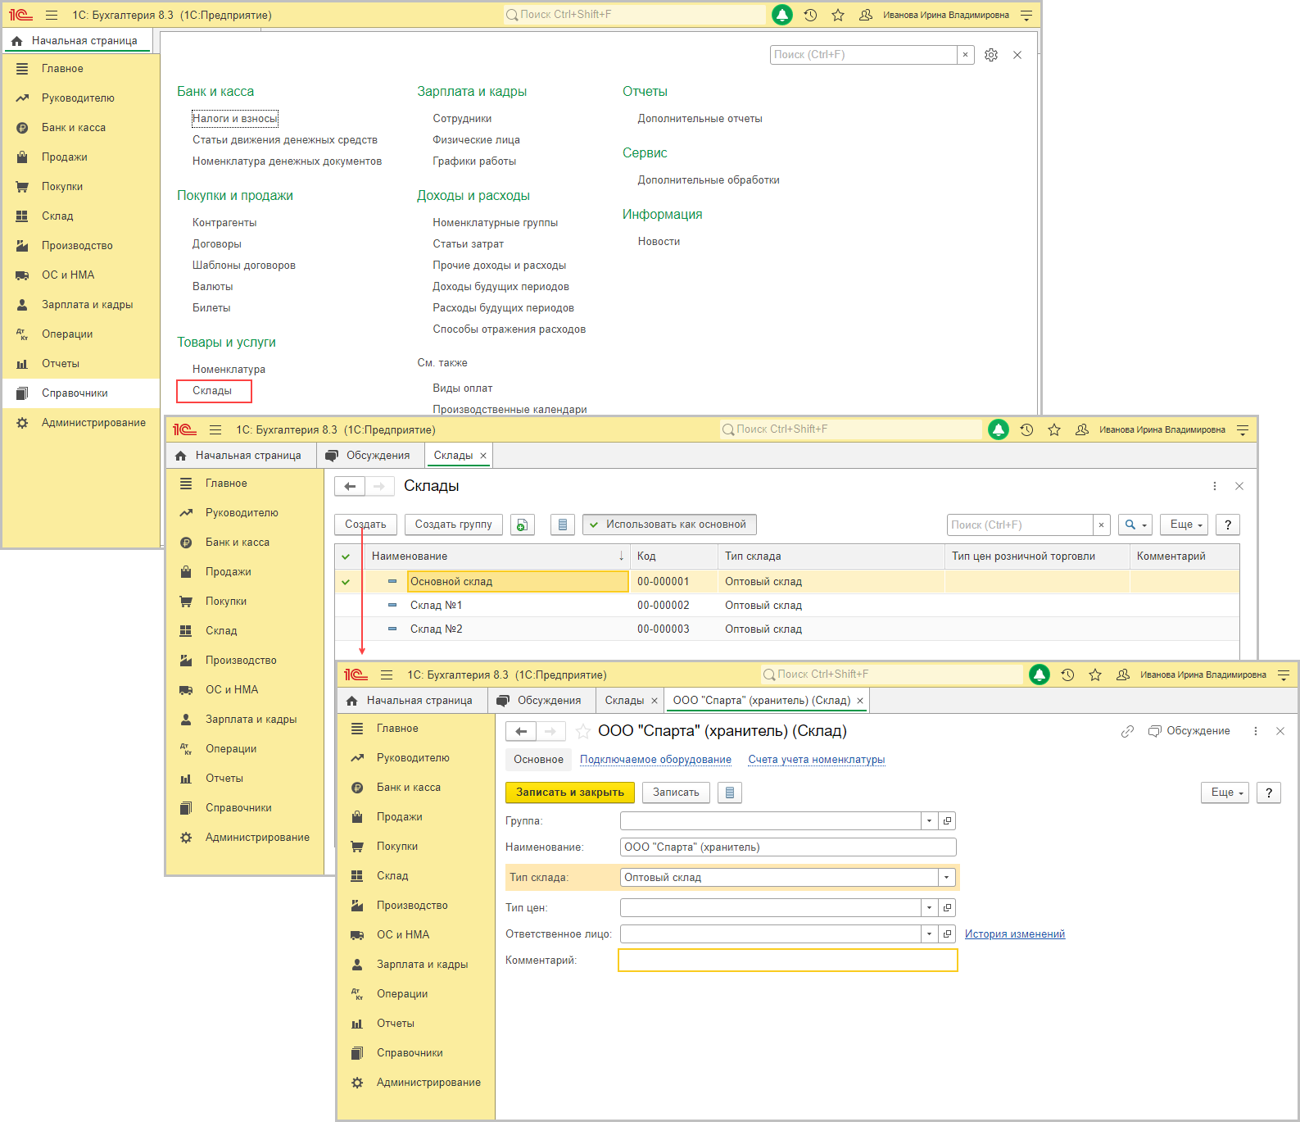Image resolution: width=1300 pixels, height=1122 pixels.
Task: Open the bell notifications in the Спарта window
Action: pos(1040,675)
